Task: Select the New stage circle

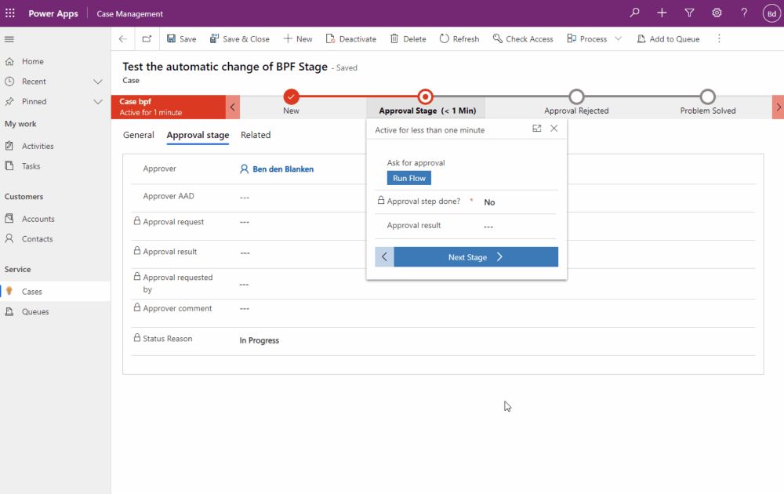Action: [291, 96]
